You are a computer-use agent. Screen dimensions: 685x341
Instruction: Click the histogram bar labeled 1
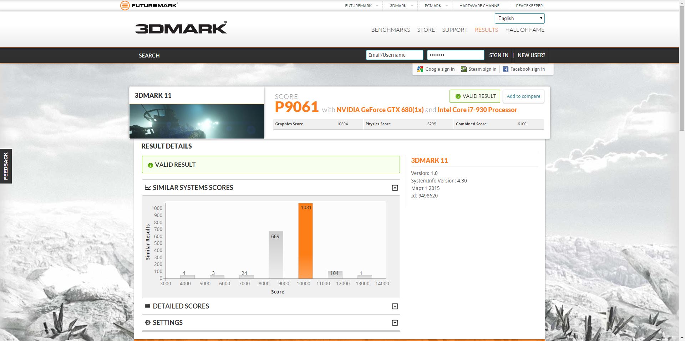pos(365,277)
